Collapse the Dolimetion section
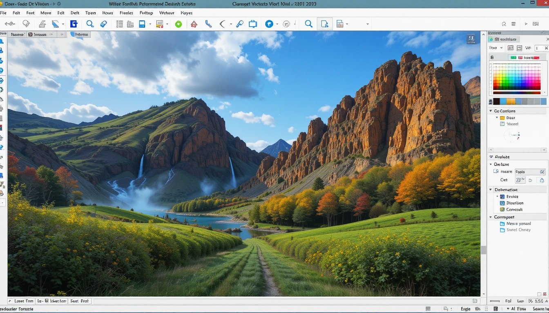 tap(491, 190)
